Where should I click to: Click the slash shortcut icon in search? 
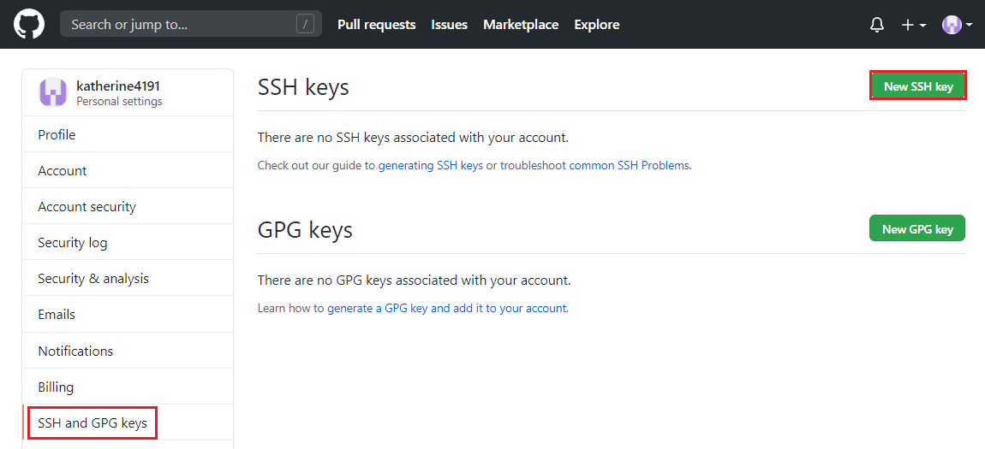tap(305, 25)
